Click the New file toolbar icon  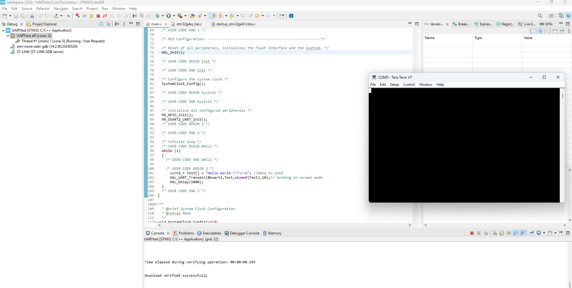tap(5, 16)
